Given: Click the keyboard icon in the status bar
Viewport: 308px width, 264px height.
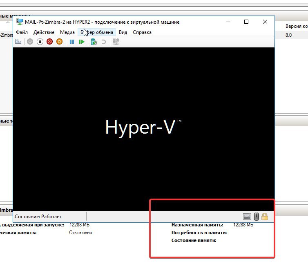Looking at the screenshot, I should tap(247, 217).
